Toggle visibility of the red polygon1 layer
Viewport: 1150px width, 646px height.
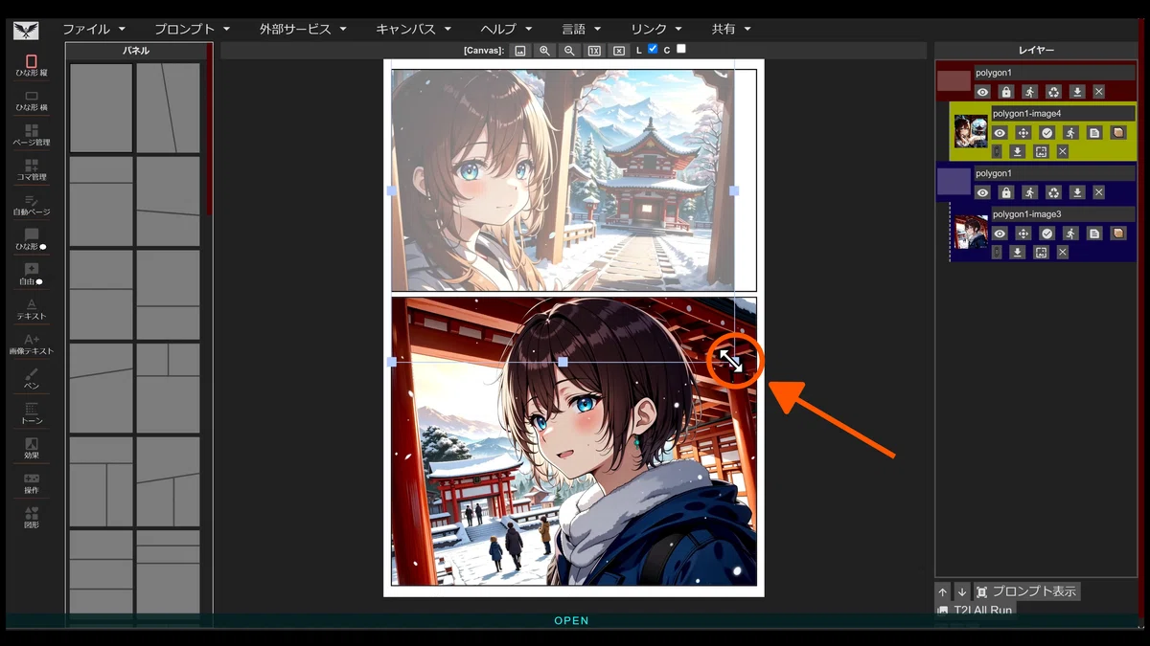982,92
